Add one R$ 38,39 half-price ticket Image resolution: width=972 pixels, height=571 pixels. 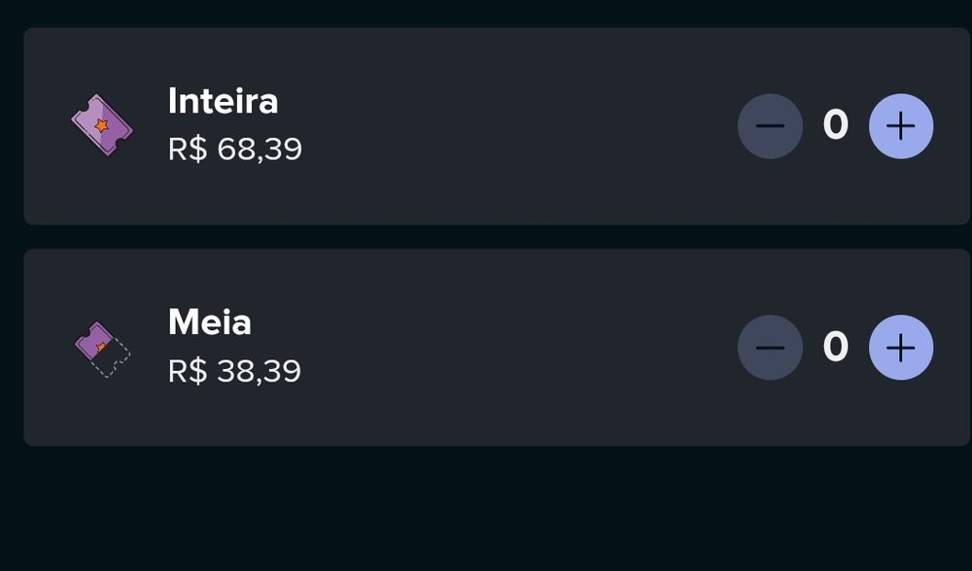click(x=900, y=348)
